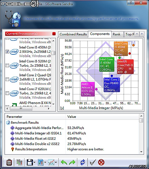Click results panel scroll-down arrow
Image resolution: width=149 pixels, height=169 pixels.
tap(141, 152)
